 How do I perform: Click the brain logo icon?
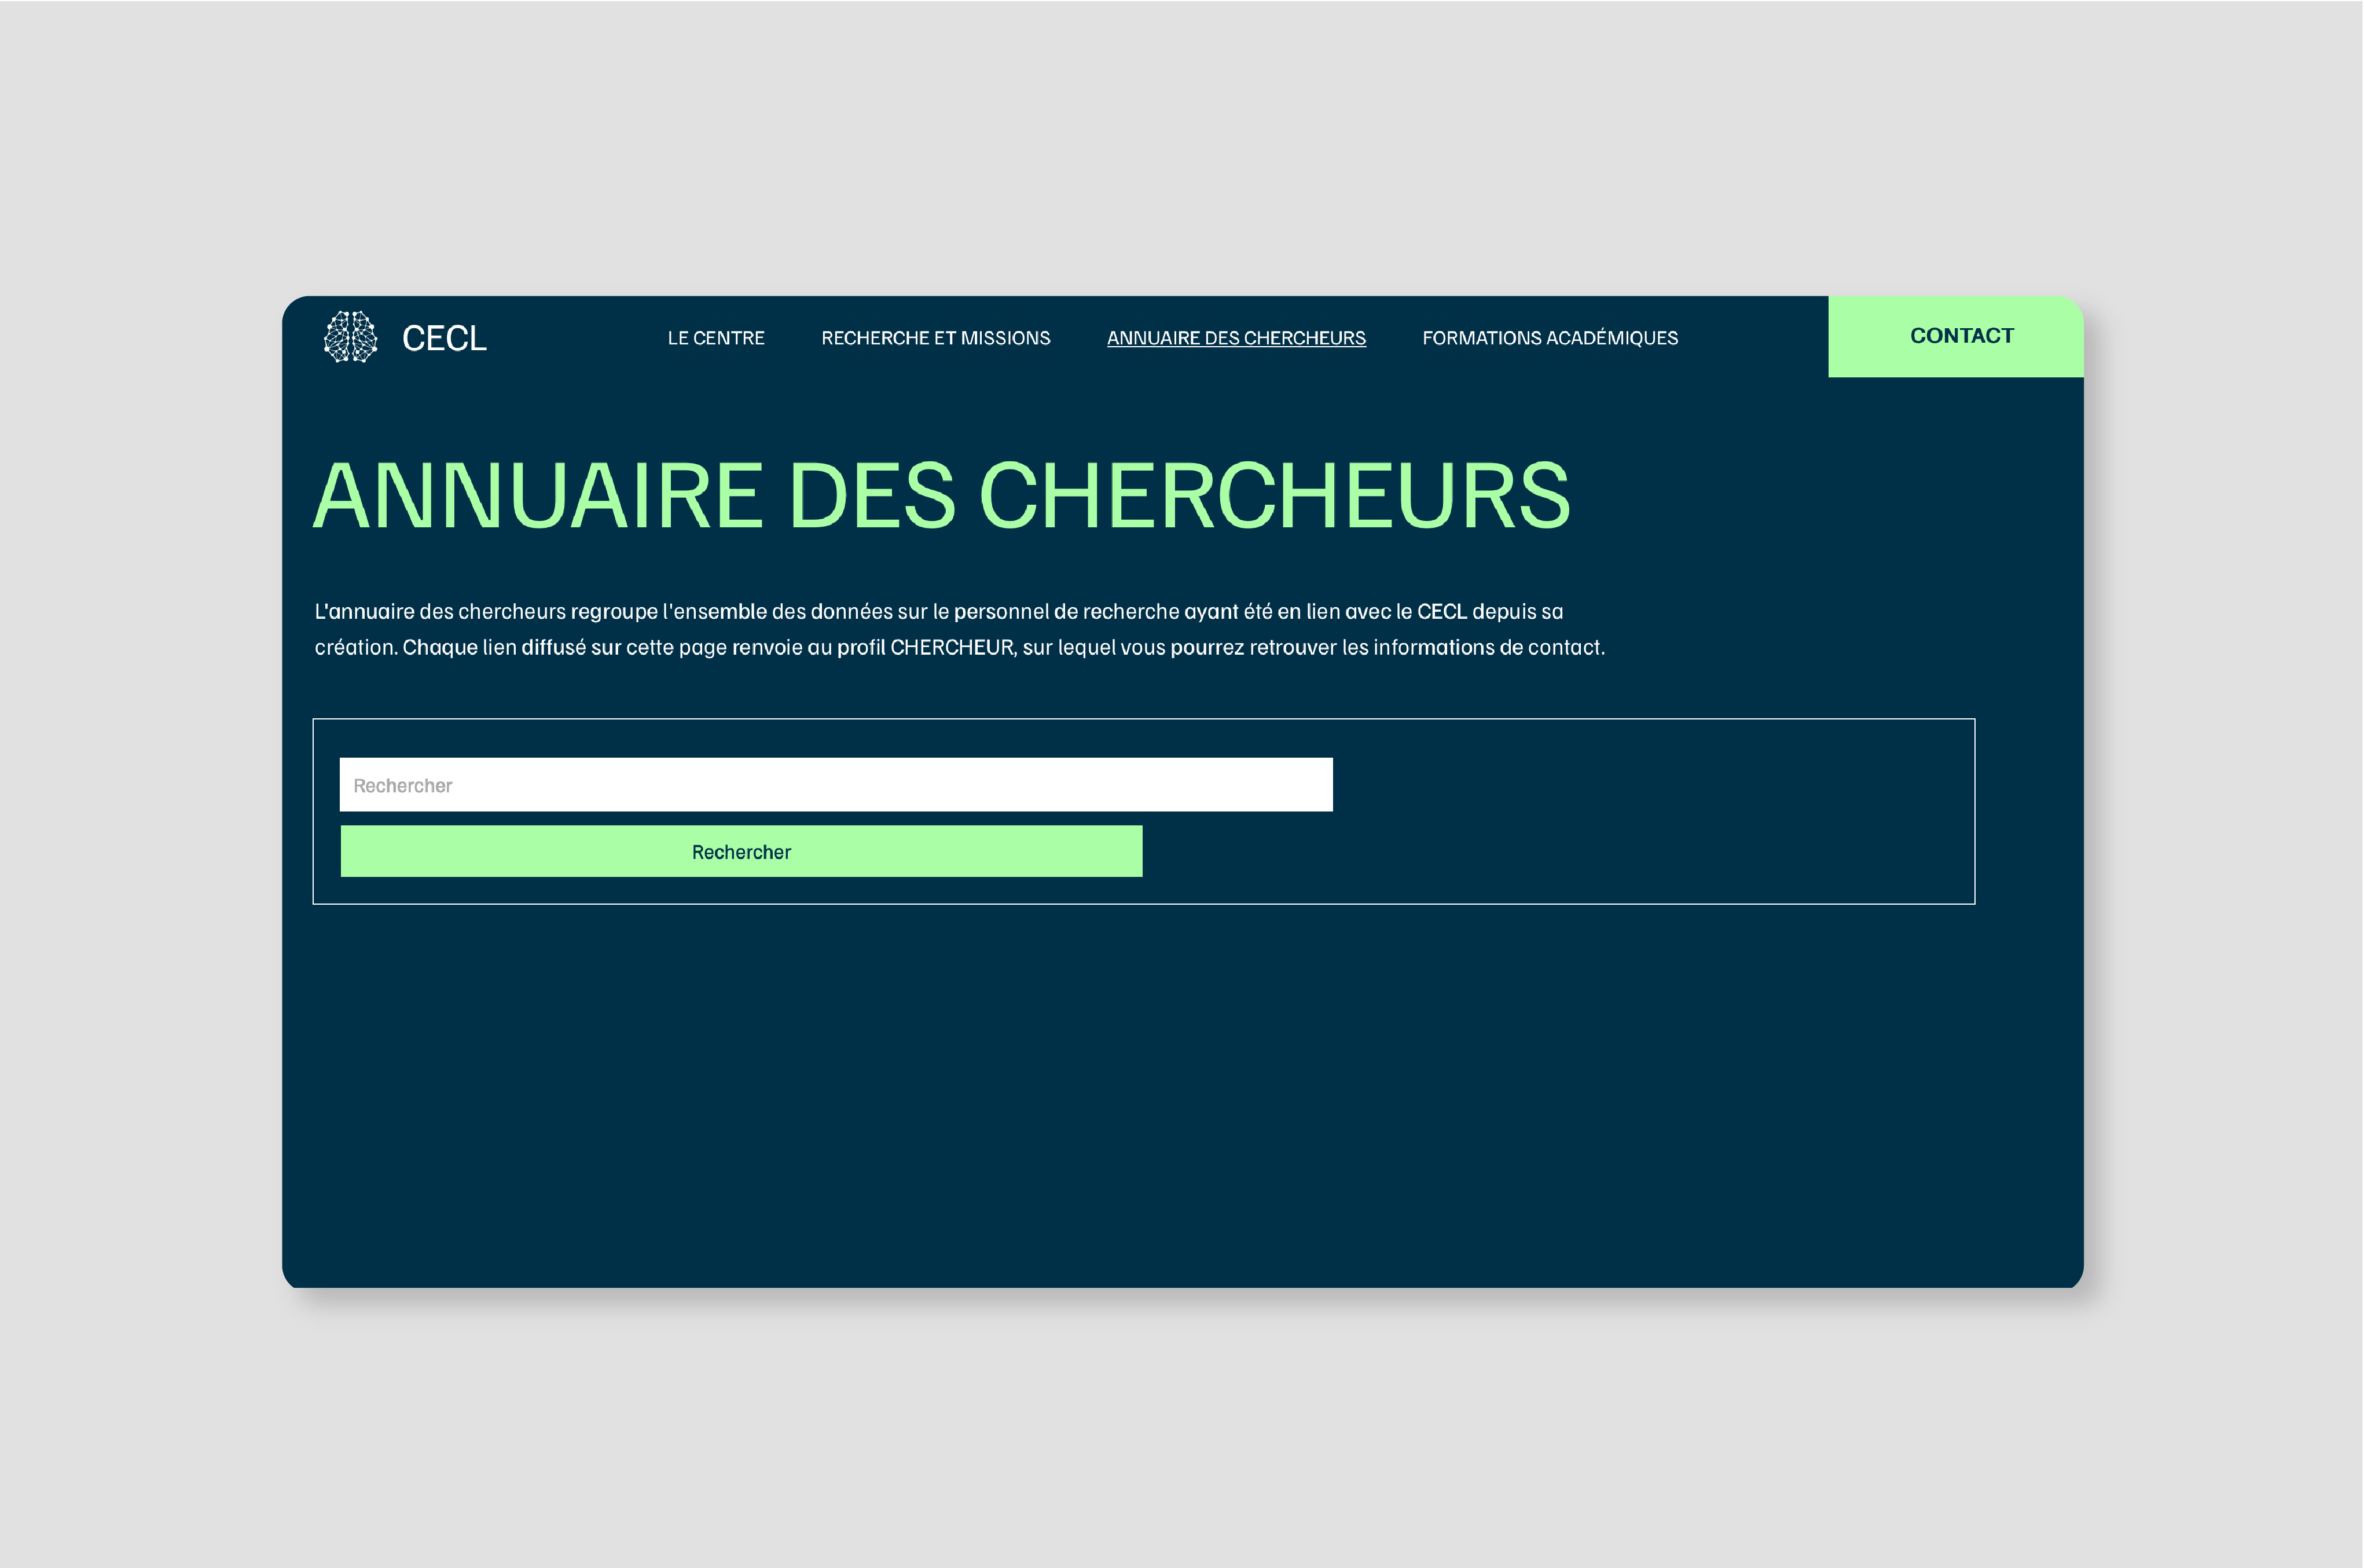coord(351,337)
